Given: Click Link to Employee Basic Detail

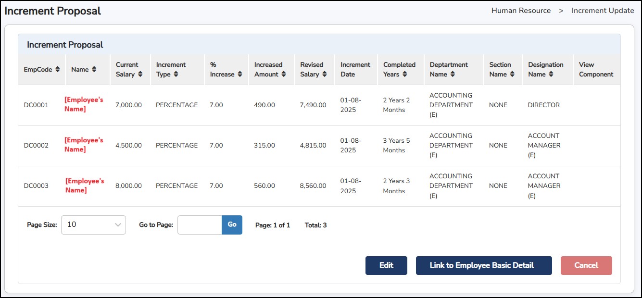Looking at the screenshot, I should [483, 265].
